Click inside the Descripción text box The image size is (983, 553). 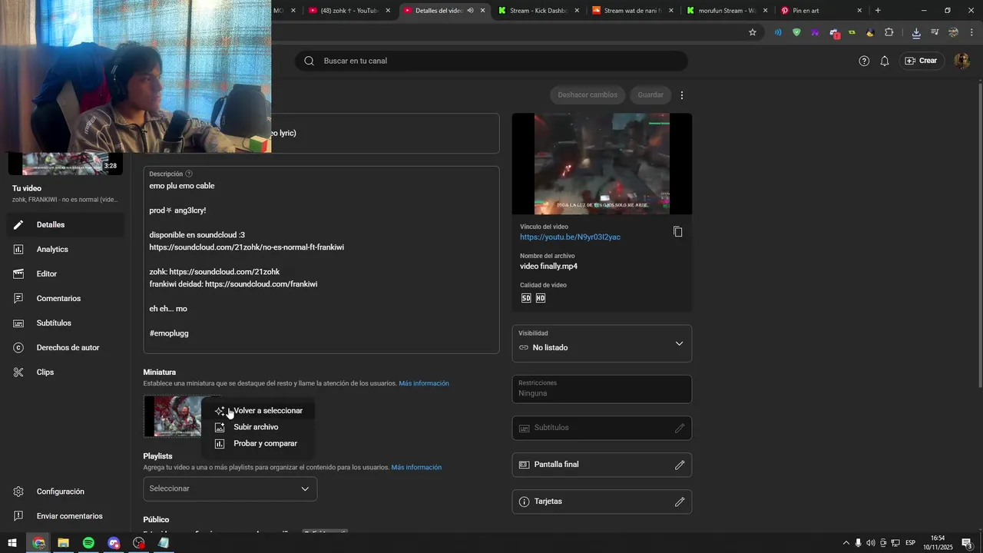(322, 260)
